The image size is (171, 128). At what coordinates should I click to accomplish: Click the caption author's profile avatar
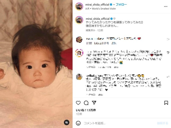[x=79, y=20]
